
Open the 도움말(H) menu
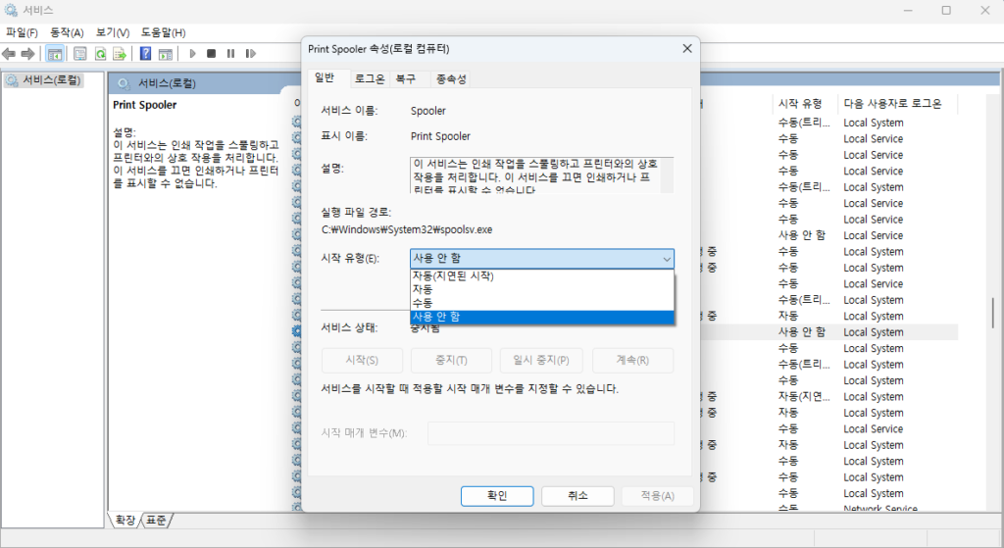(164, 32)
